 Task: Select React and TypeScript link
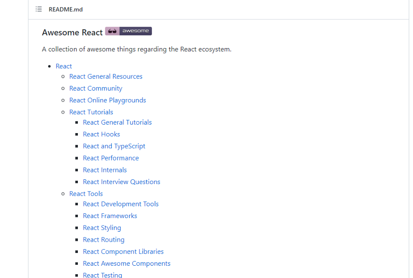[114, 146]
